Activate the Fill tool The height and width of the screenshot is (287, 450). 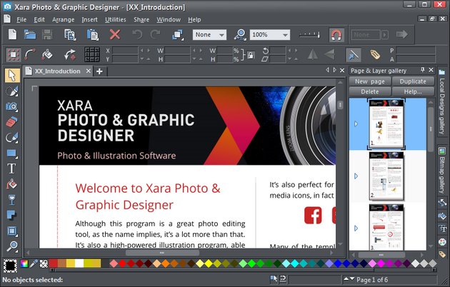(x=11, y=184)
